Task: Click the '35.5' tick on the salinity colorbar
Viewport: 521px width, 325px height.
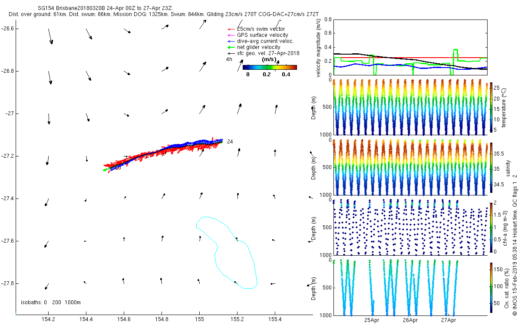Action: click(499, 154)
